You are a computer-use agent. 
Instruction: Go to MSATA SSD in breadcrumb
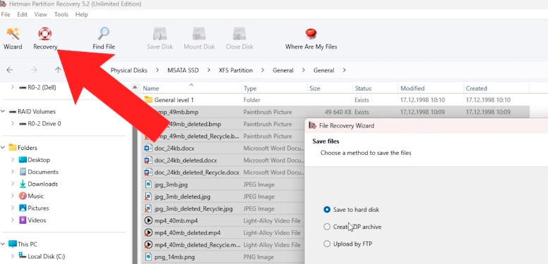[183, 70]
